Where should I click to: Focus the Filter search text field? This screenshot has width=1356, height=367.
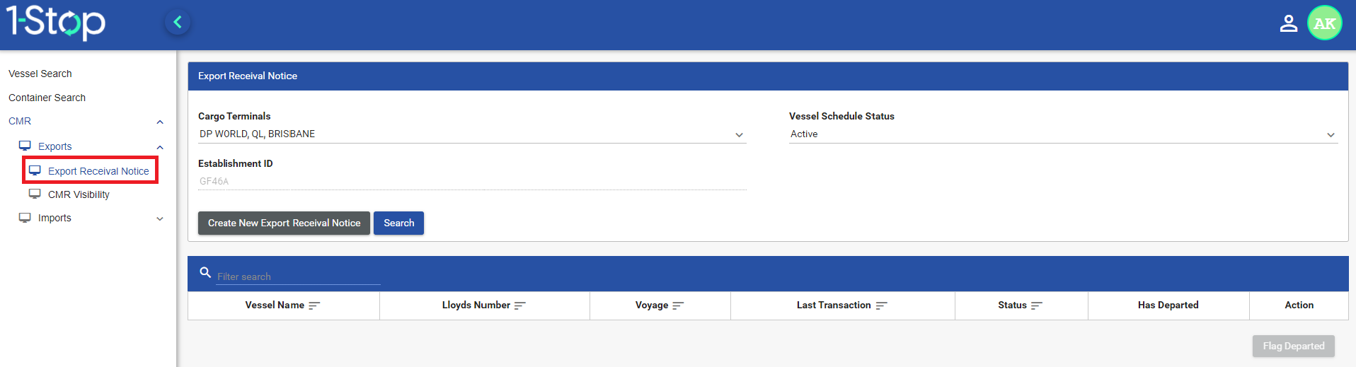297,276
